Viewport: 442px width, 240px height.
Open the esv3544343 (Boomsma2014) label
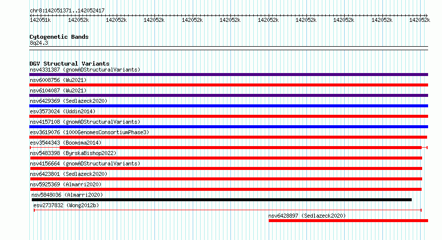pyautogui.click(x=66, y=143)
